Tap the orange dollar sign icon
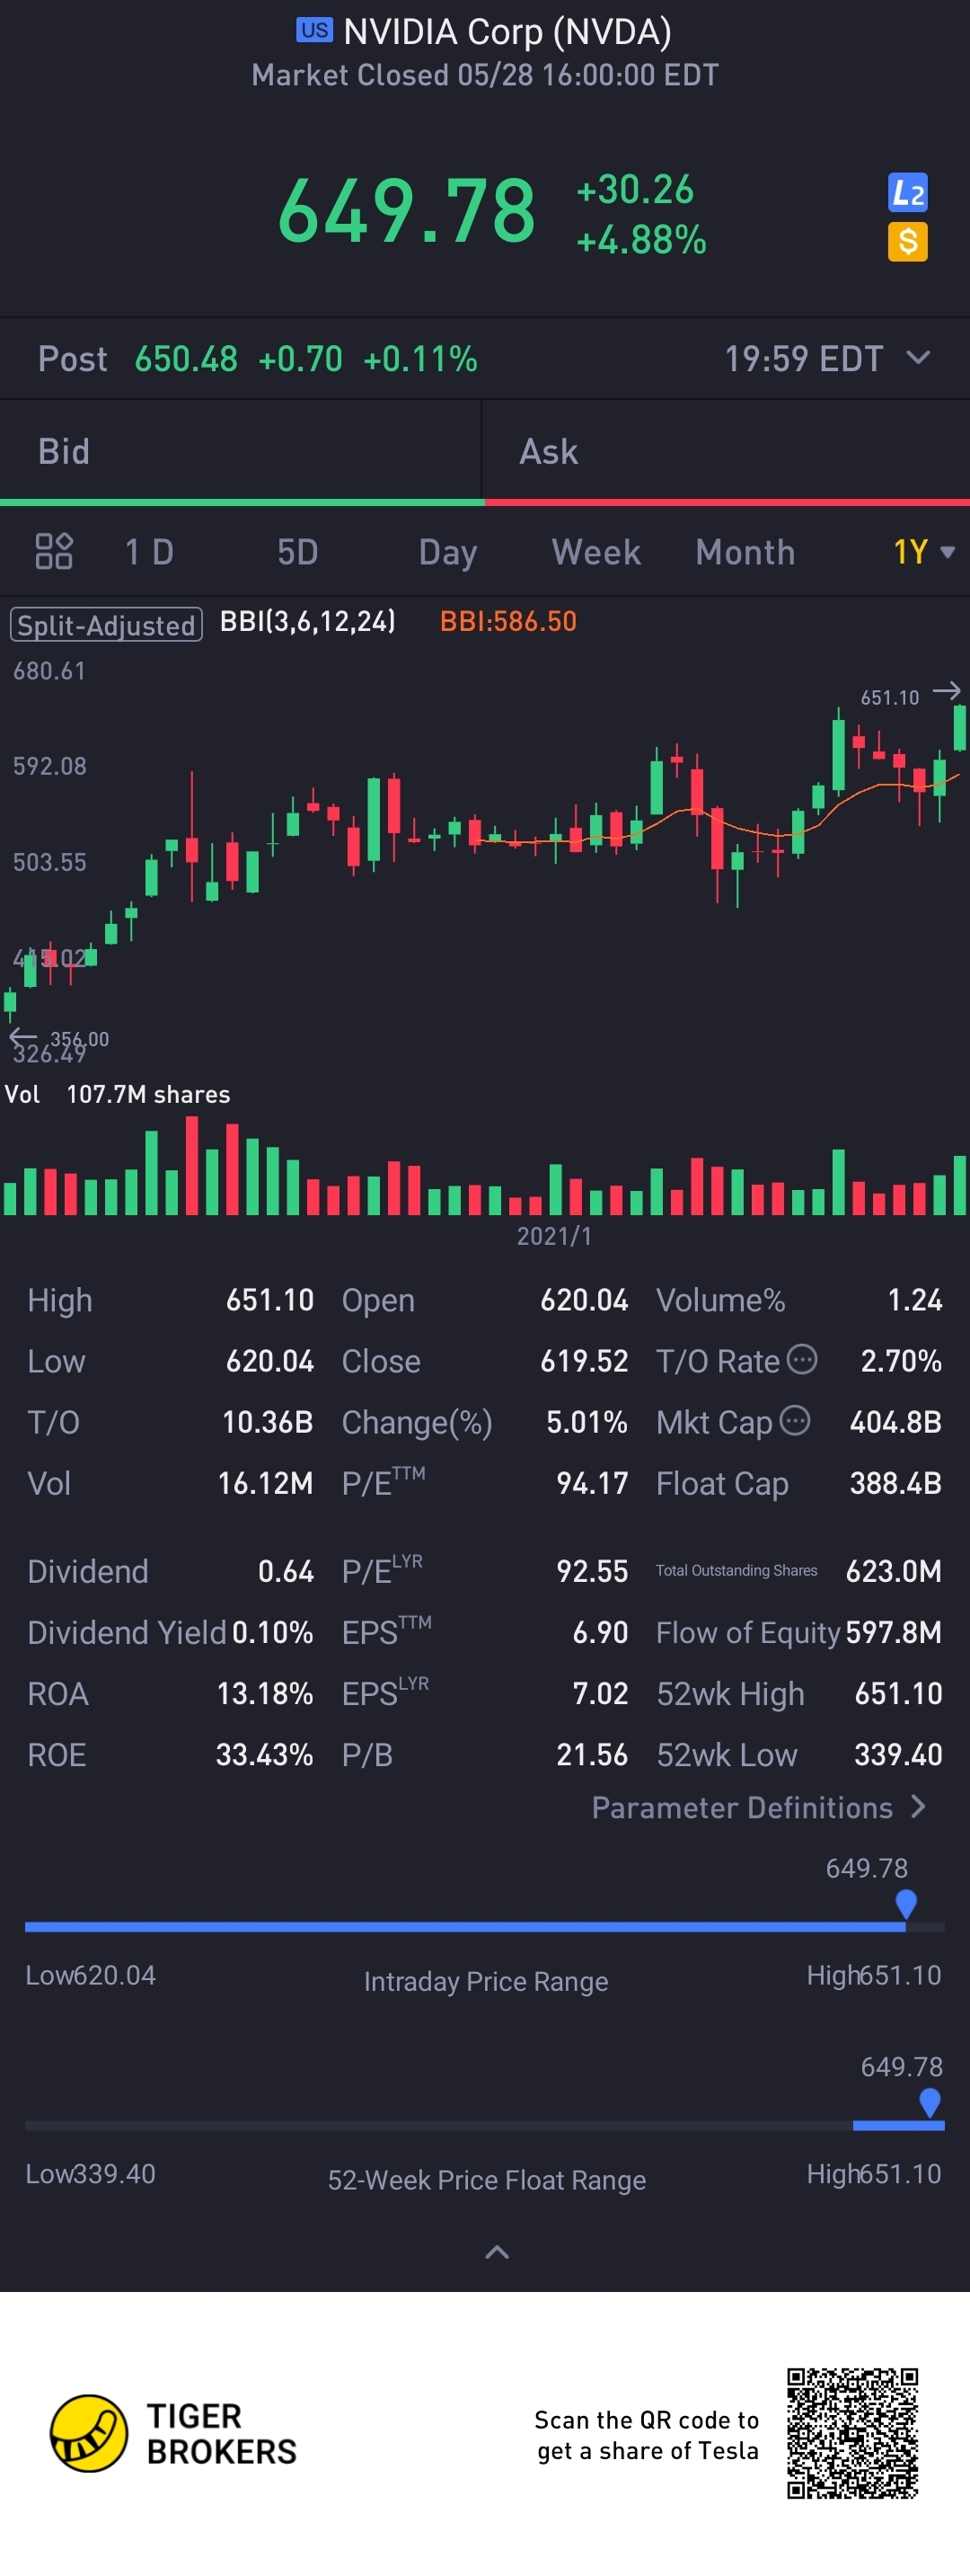Image resolution: width=970 pixels, height=2576 pixels. 907,242
